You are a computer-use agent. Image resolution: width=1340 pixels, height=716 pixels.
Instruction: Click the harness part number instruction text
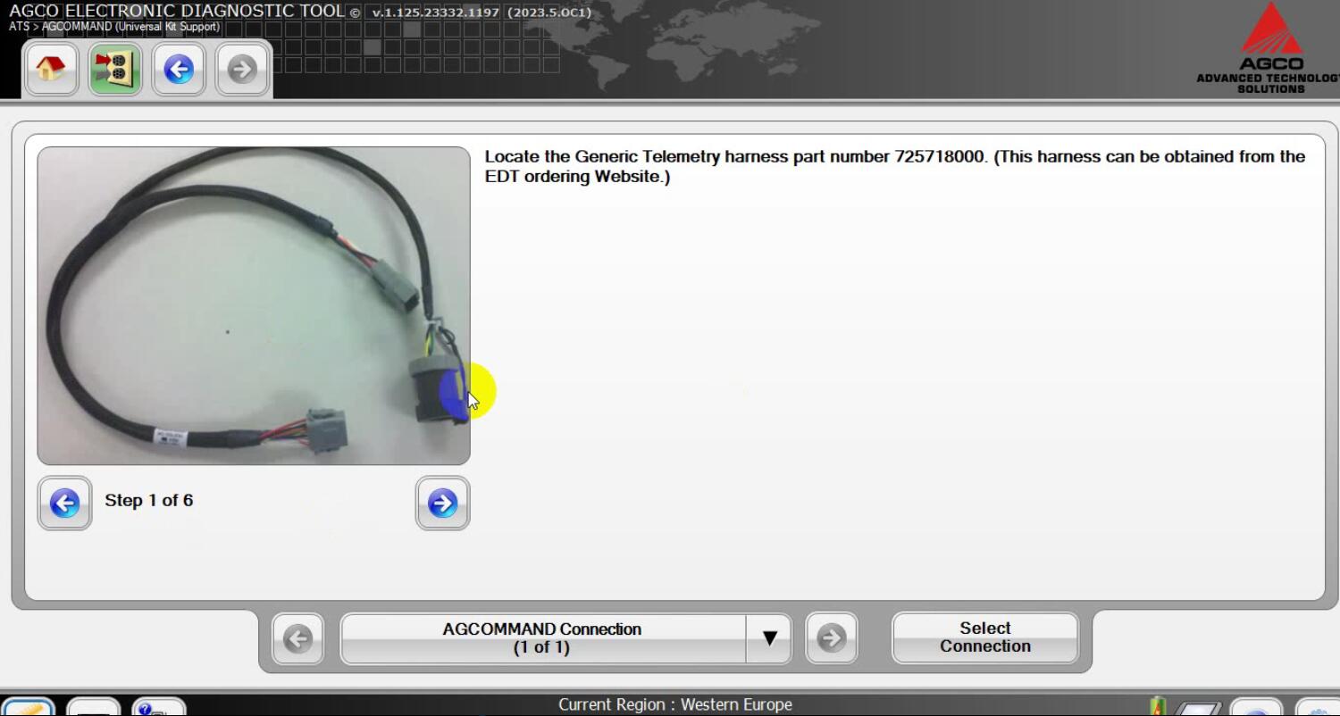[895, 166]
